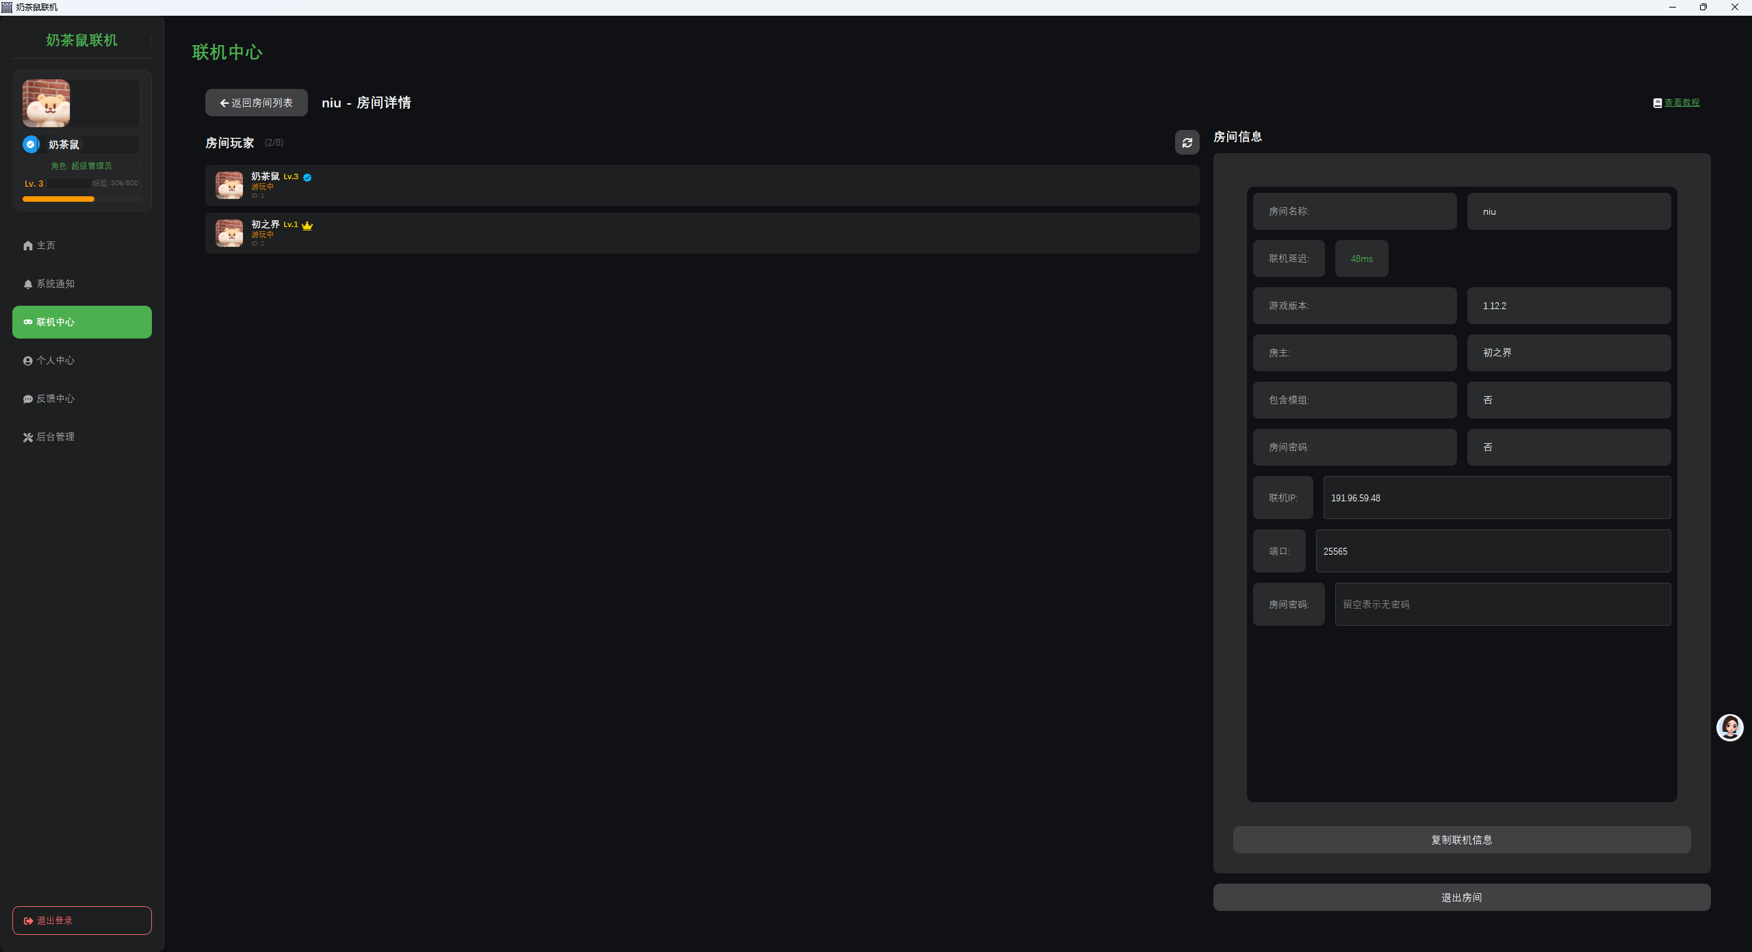Open 后台管理 admin panel

click(55, 437)
